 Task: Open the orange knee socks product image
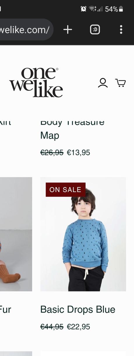tap(16, 234)
